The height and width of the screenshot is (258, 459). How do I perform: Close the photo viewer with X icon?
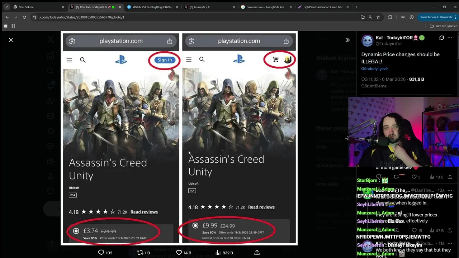(11, 40)
